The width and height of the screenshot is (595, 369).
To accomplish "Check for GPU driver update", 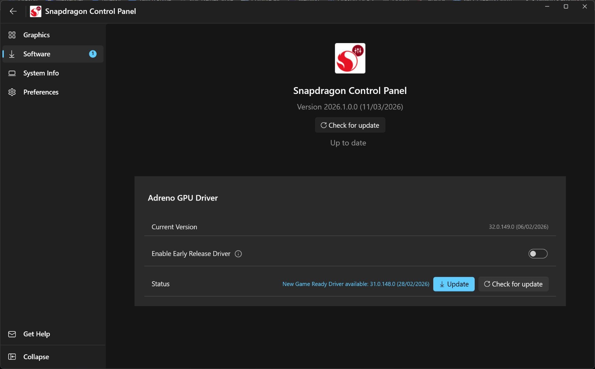I will [x=513, y=284].
